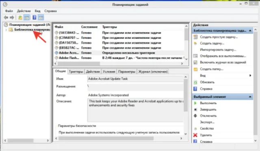Screen dimensions: 260x151
Task: Click Импортировать задачу link
Action: tap(218, 49)
